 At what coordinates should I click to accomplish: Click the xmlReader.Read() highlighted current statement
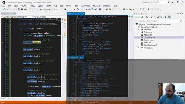32,42
